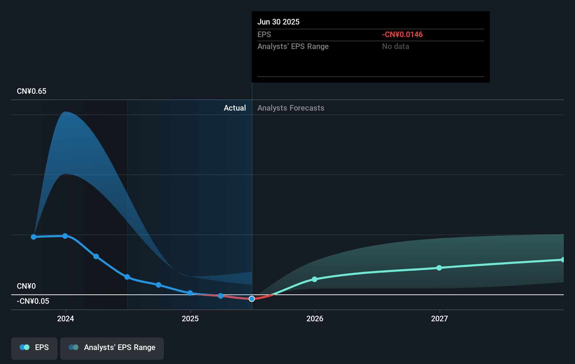
Task: Click the 2026 forecast EPS data point
Action: (x=315, y=279)
